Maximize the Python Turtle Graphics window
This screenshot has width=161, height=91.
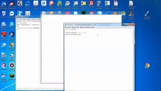(115, 13)
